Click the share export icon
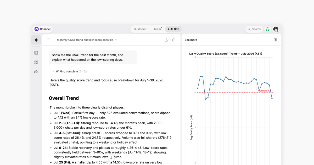The width and height of the screenshot is (314, 165). (166, 40)
